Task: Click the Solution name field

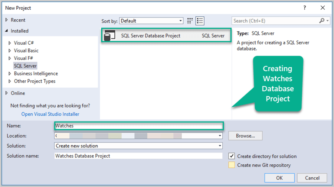Action: pyautogui.click(x=138, y=156)
